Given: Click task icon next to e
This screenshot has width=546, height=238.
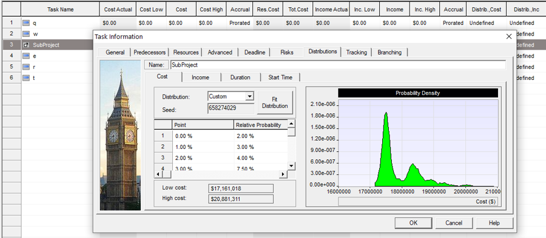Looking at the screenshot, I should 26,56.
